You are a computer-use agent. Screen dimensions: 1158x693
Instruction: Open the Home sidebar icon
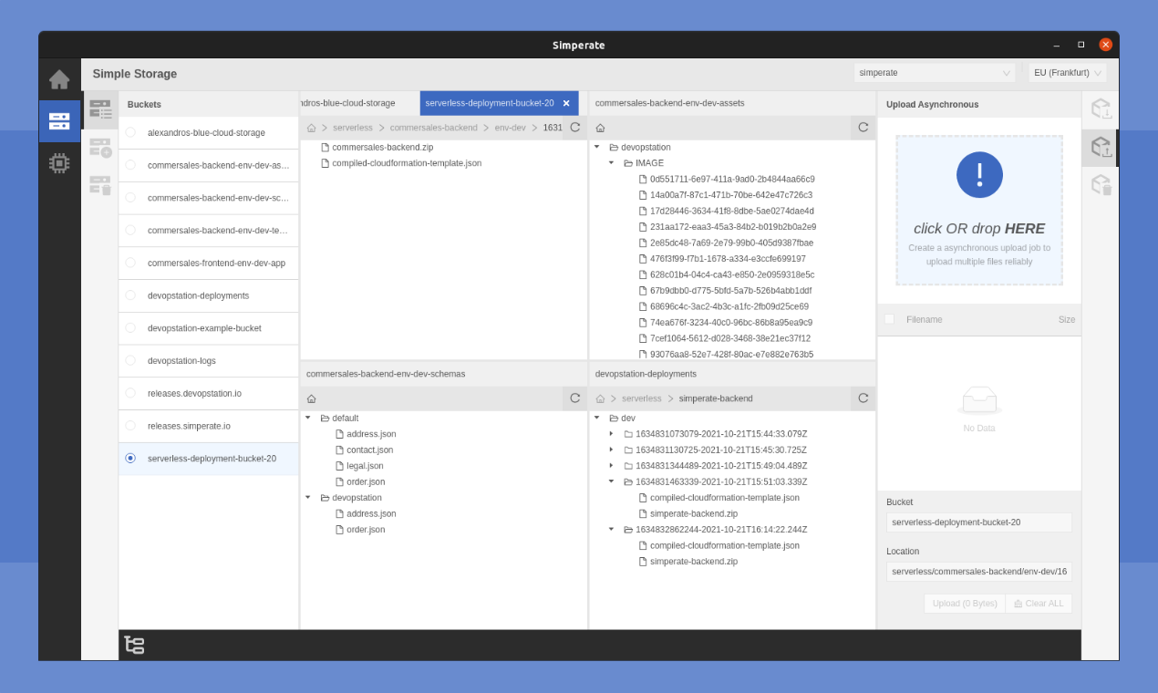(x=59, y=79)
